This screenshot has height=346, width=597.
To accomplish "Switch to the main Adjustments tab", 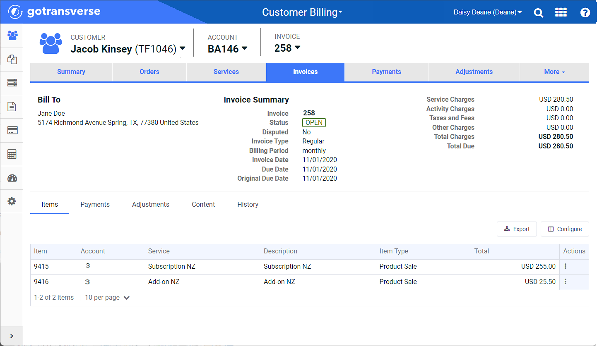I will (x=474, y=72).
